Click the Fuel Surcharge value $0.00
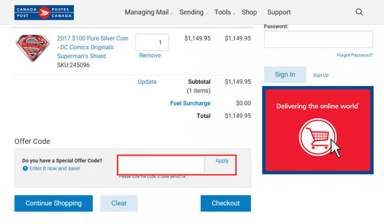The image size is (384, 224). (x=244, y=103)
